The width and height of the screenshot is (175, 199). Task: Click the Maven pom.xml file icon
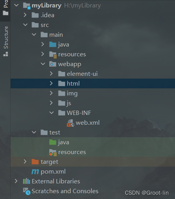(35, 172)
